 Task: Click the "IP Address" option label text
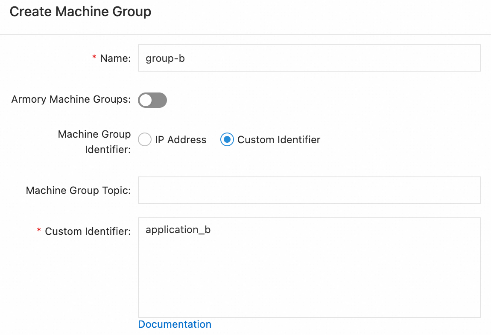181,139
